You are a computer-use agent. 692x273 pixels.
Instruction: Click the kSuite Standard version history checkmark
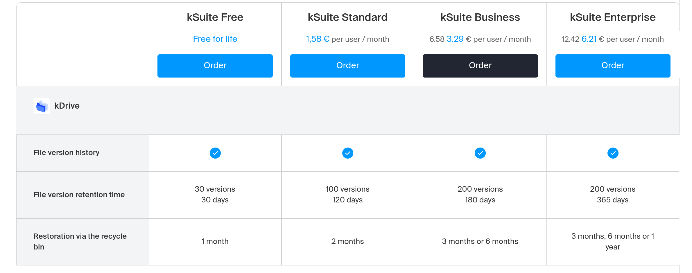(347, 153)
